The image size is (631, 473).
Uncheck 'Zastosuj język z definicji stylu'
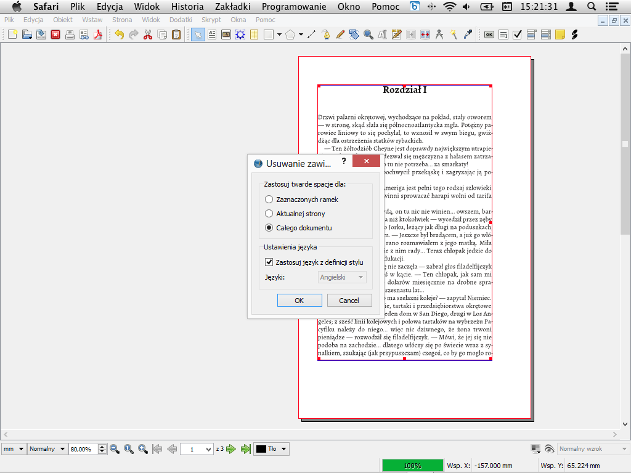pos(269,262)
